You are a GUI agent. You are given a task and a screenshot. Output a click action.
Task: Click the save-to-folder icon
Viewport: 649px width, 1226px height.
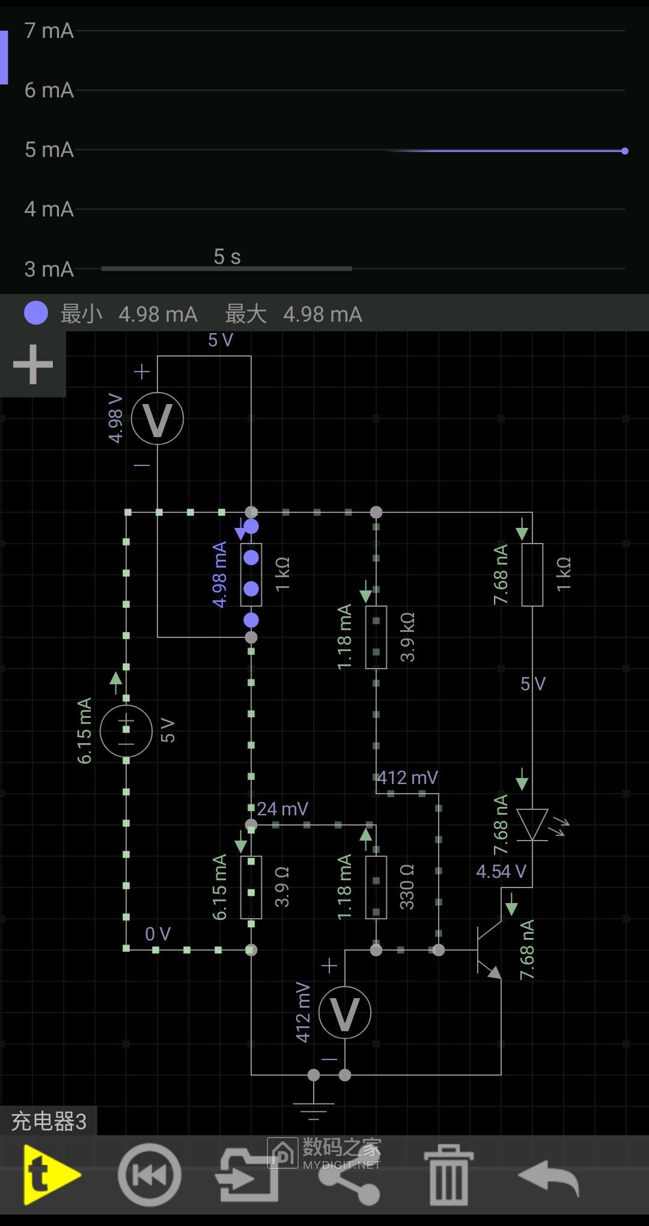click(246, 1175)
